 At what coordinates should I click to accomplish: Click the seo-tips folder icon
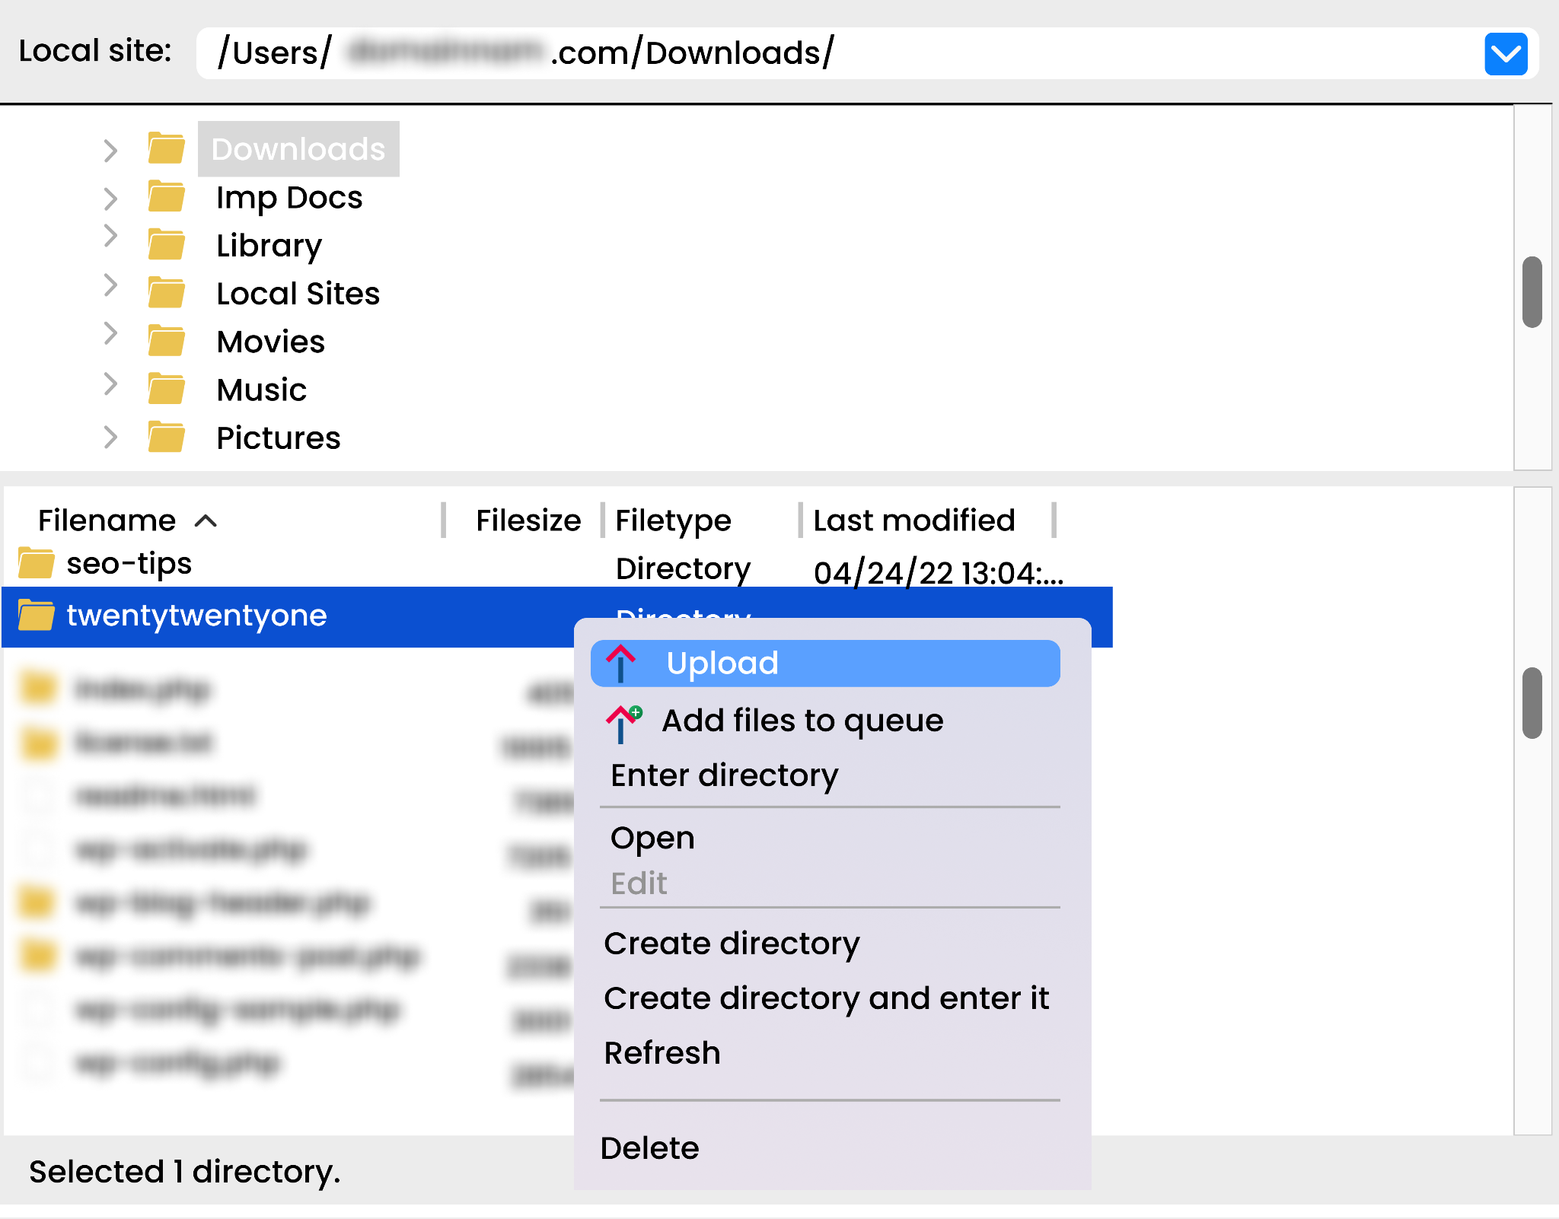[x=36, y=564]
